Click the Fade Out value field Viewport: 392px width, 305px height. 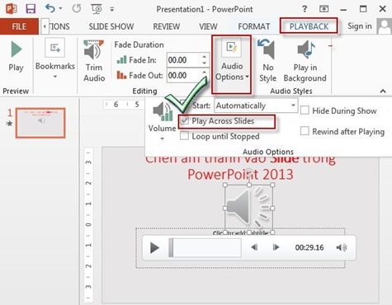[x=182, y=75]
